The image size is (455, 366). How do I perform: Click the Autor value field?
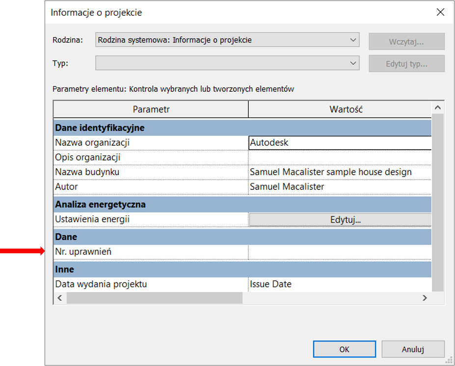[340, 187]
